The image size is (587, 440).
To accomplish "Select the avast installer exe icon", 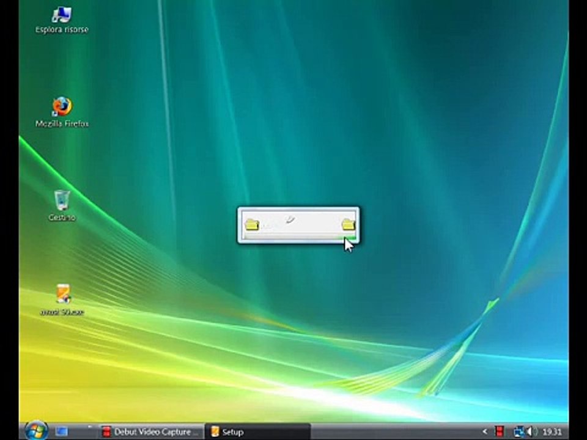I will click(x=62, y=299).
